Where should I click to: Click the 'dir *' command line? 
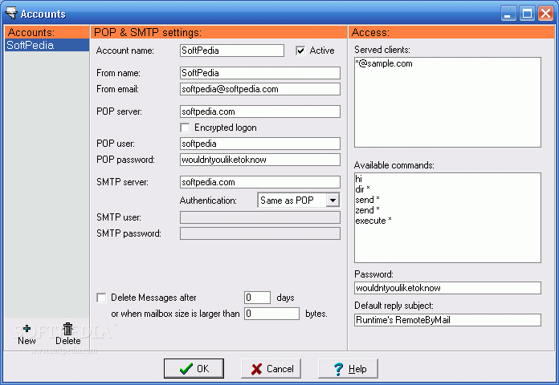click(x=362, y=189)
